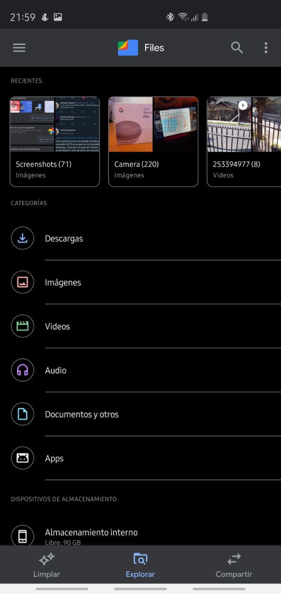Open Almacenamiento interno storage entry
The height and width of the screenshot is (594, 281).
pyautogui.click(x=91, y=533)
